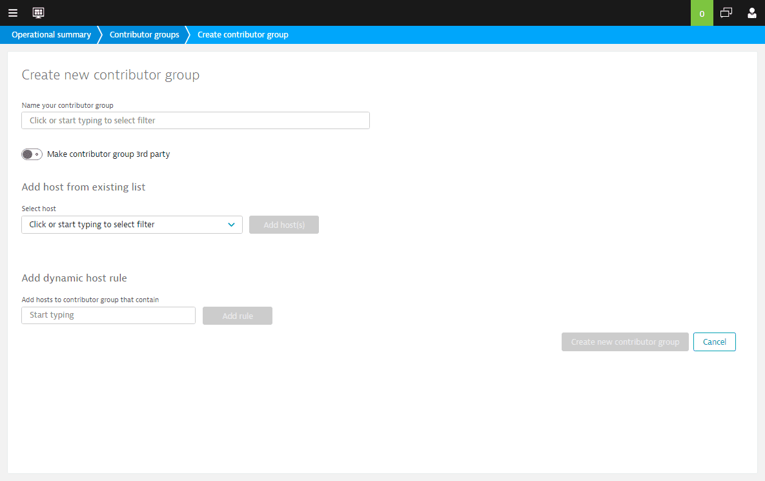Click the Create new contributor group title
Viewport: 765px width, 481px height.
point(111,75)
